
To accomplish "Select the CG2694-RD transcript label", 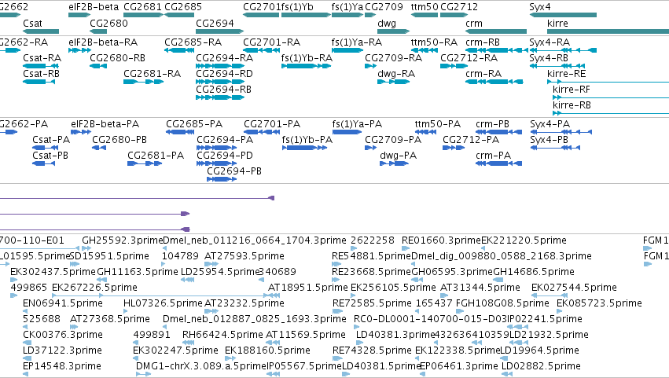I will tap(224, 74).
